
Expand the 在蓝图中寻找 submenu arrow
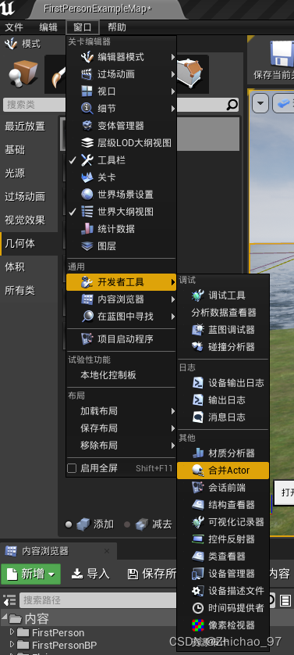point(172,317)
